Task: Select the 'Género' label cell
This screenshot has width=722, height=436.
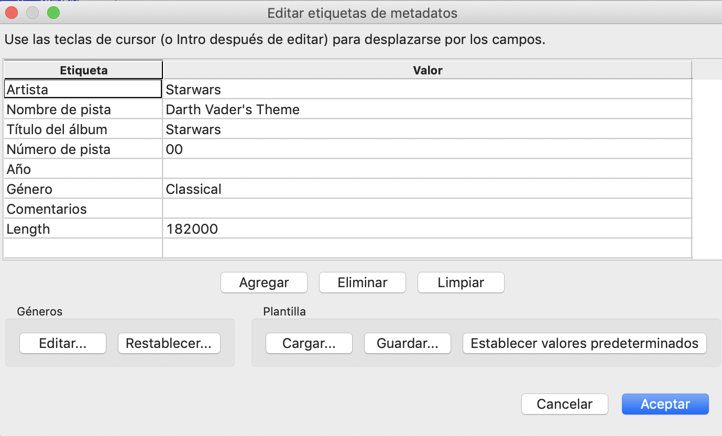Action: coord(83,189)
